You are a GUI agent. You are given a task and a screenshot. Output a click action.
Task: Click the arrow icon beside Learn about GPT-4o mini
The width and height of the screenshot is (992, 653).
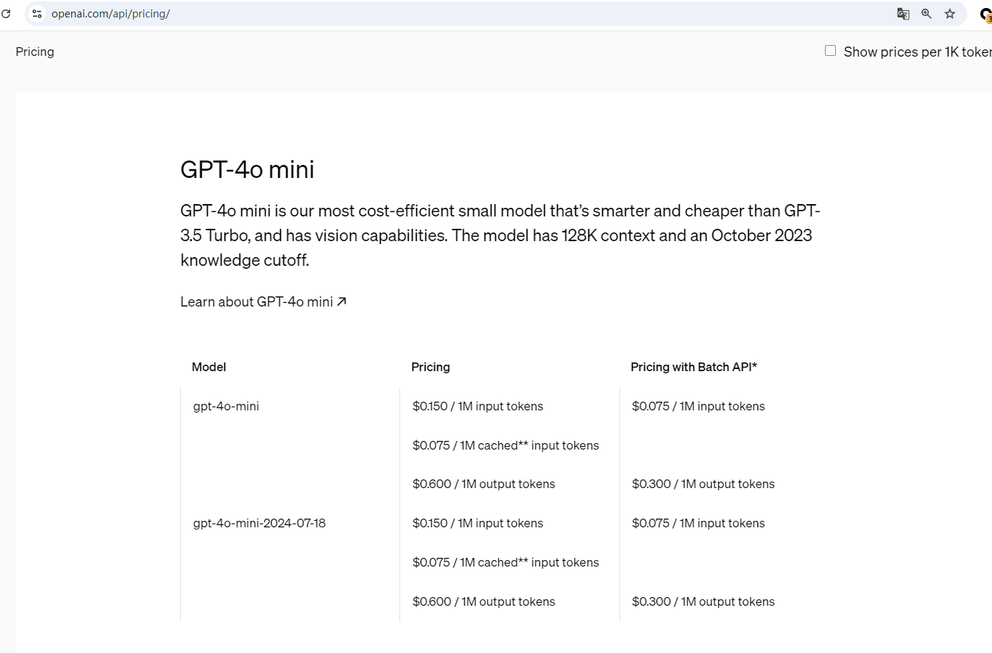click(342, 301)
